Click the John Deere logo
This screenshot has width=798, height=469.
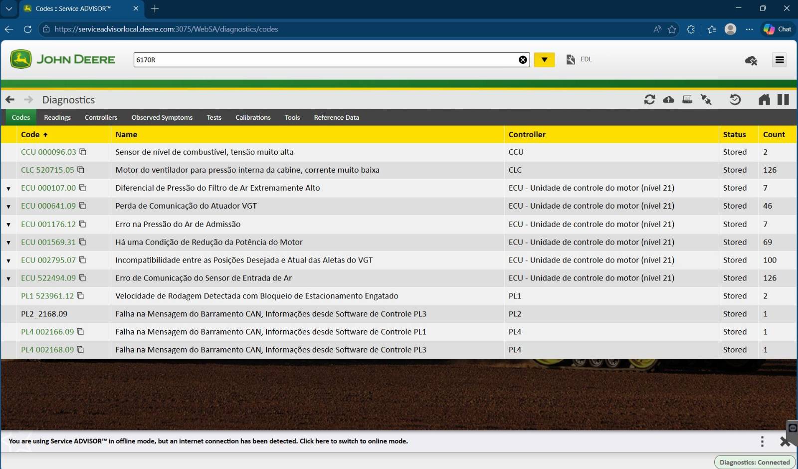click(62, 59)
